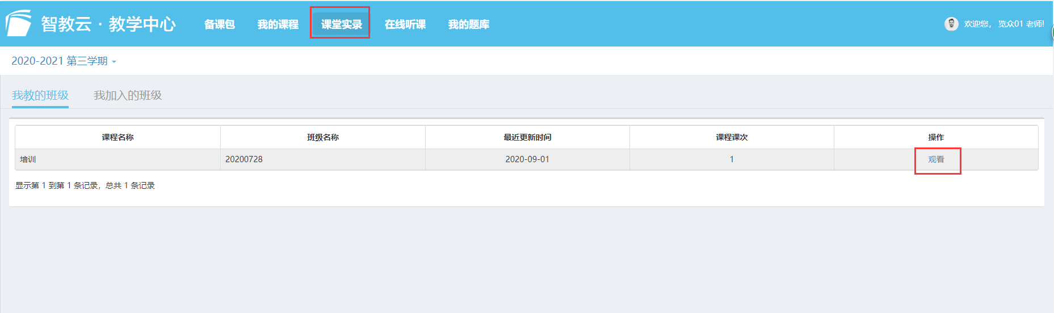Expand the 2020-2021 第三学期 semester dropdown
Viewport: 1054px width, 313px height.
[x=64, y=61]
